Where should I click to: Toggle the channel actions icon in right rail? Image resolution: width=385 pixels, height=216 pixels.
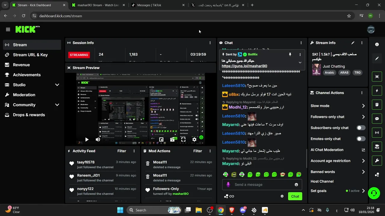pos(377,147)
